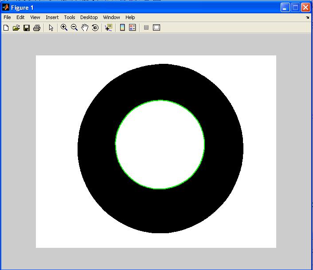The image size is (313, 270).
Task: Click the New Figure icon
Action: pos(6,27)
